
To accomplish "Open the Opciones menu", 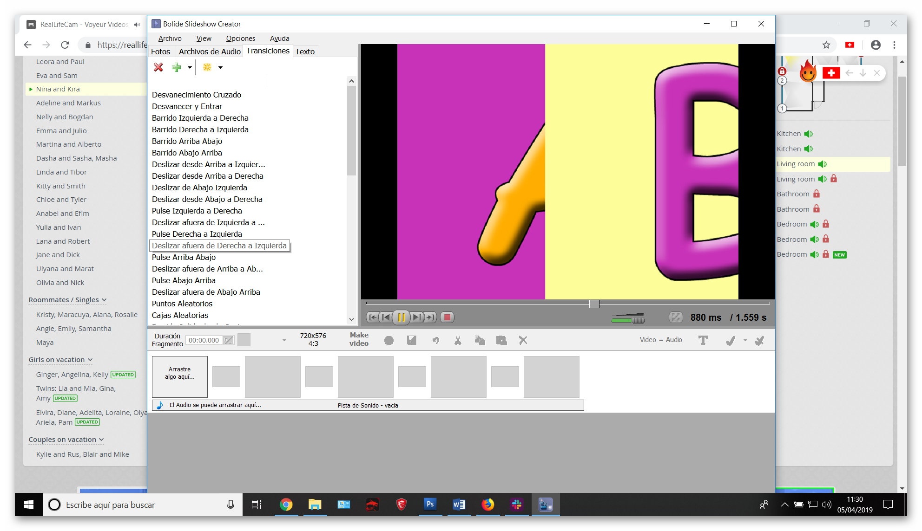I will pos(240,39).
